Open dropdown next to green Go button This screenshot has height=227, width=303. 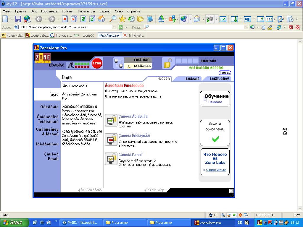point(126,27)
